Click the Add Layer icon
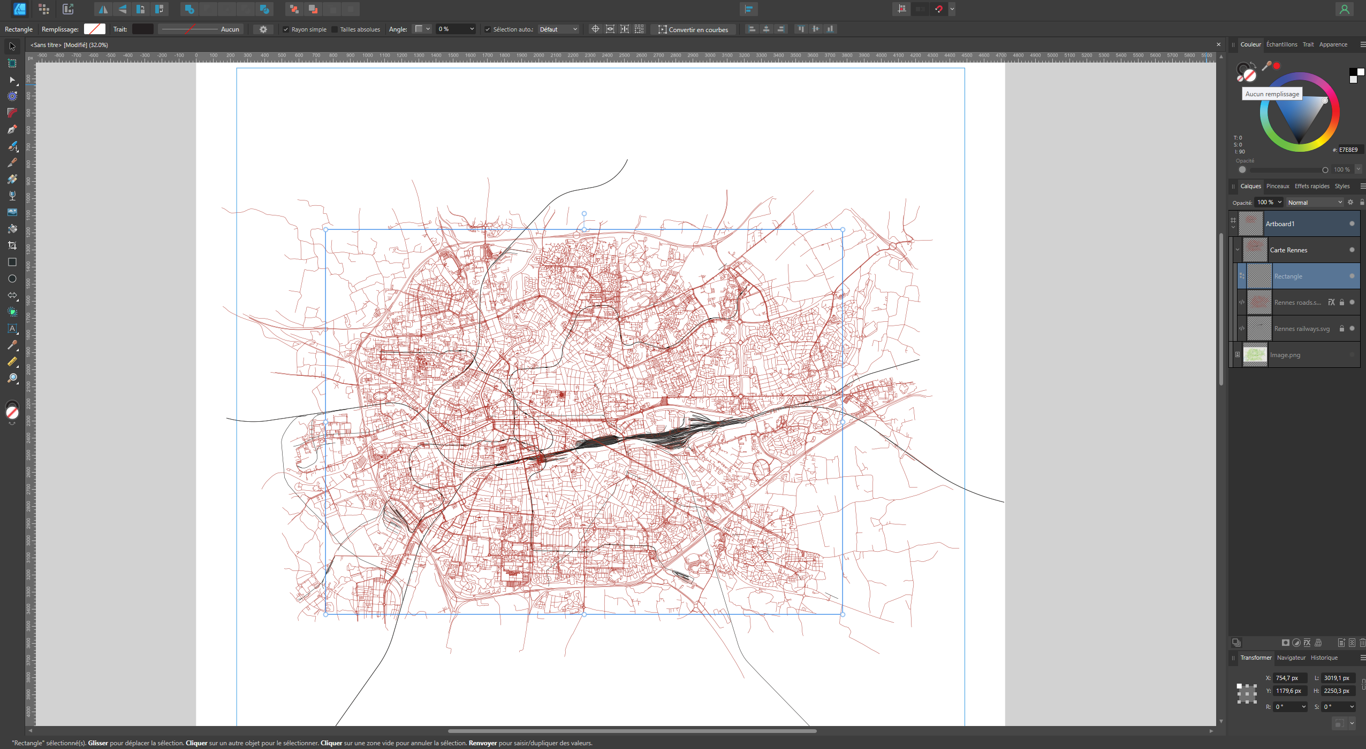 pos(1341,643)
